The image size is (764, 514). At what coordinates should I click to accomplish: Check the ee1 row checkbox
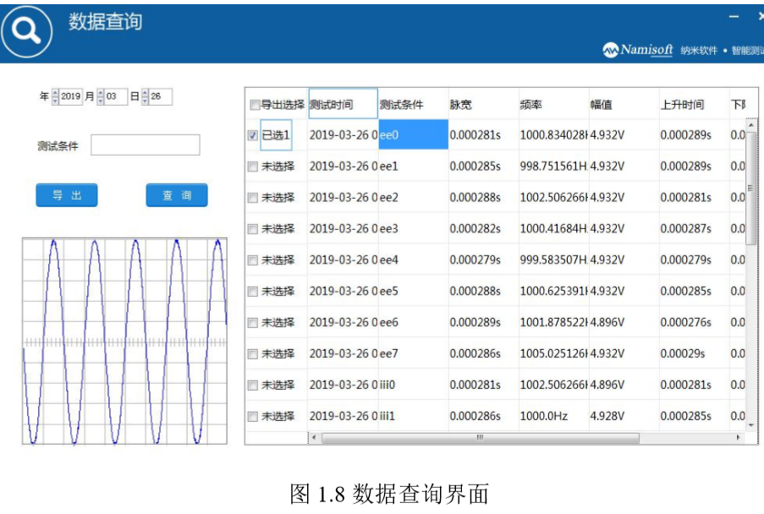(252, 167)
